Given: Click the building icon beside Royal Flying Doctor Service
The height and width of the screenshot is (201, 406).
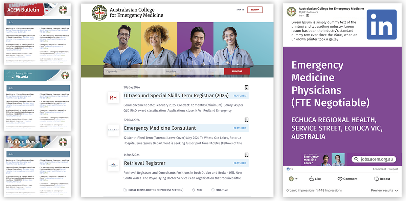Looking at the screenshot, I should (x=125, y=190).
